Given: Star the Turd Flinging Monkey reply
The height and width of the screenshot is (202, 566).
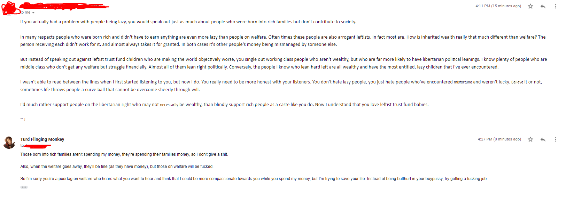Looking at the screenshot, I should [530, 139].
